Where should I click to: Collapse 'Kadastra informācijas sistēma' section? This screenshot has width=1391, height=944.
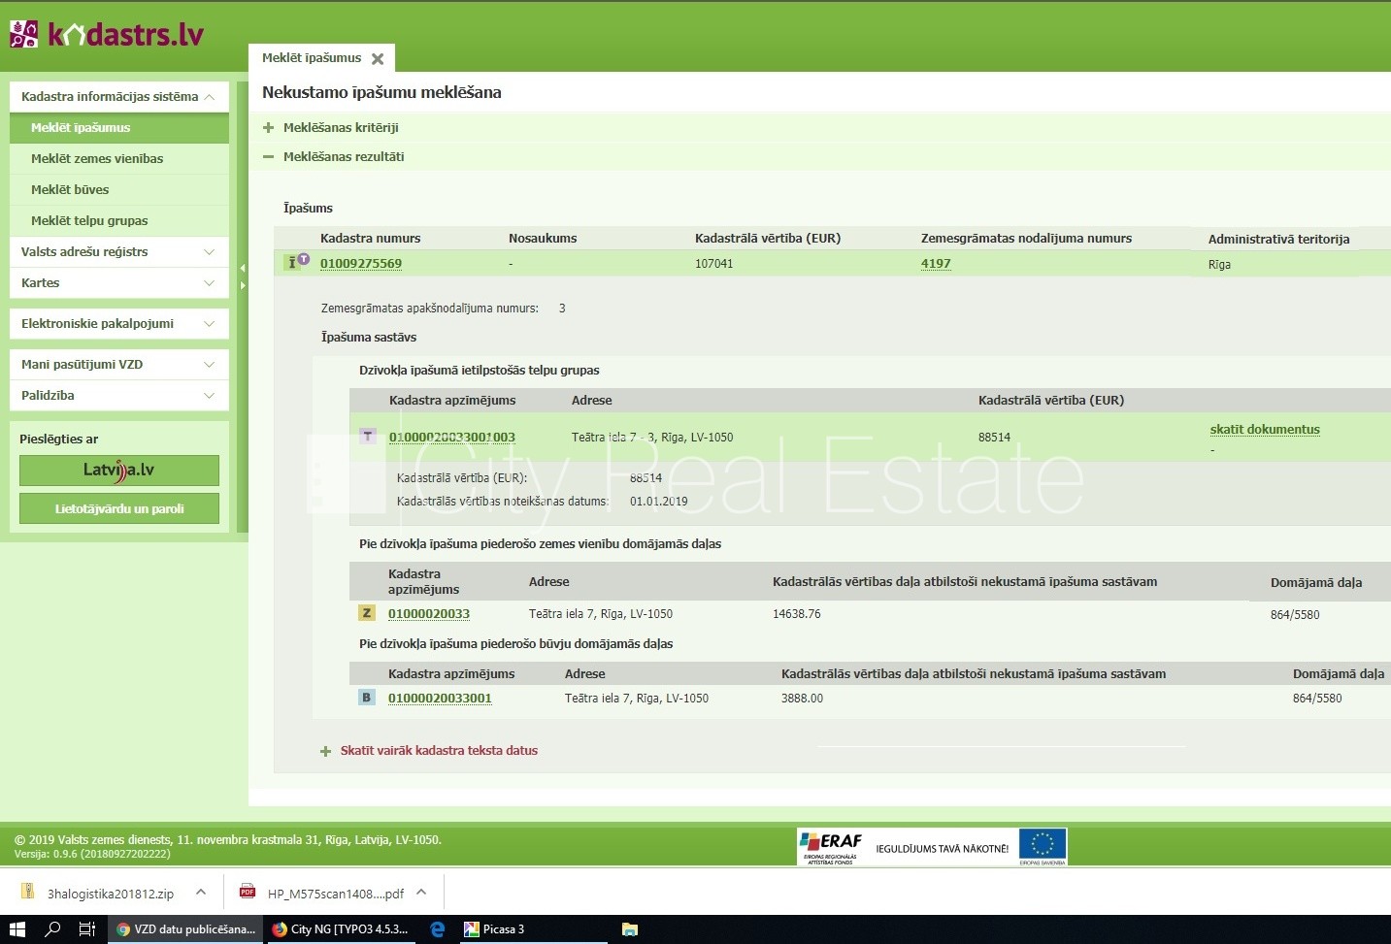pos(118,96)
